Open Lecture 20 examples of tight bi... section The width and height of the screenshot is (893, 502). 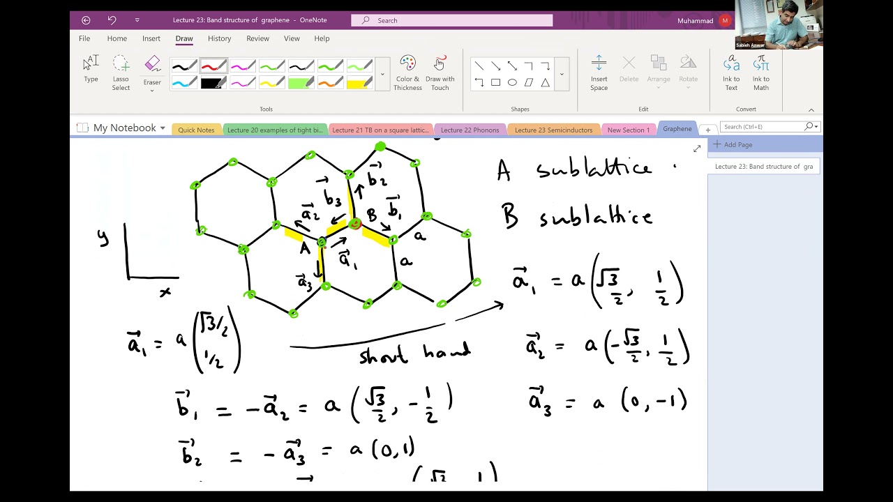pos(275,130)
